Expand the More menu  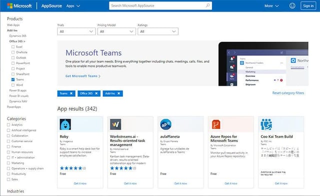click(271, 6)
